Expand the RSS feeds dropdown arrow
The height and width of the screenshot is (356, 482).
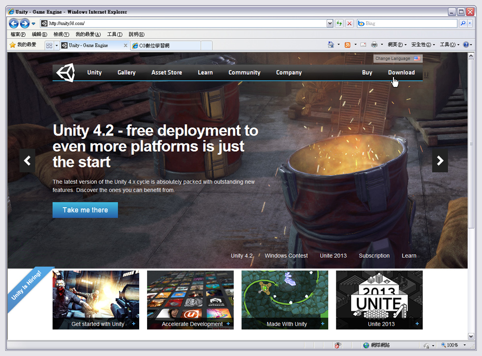click(355, 45)
